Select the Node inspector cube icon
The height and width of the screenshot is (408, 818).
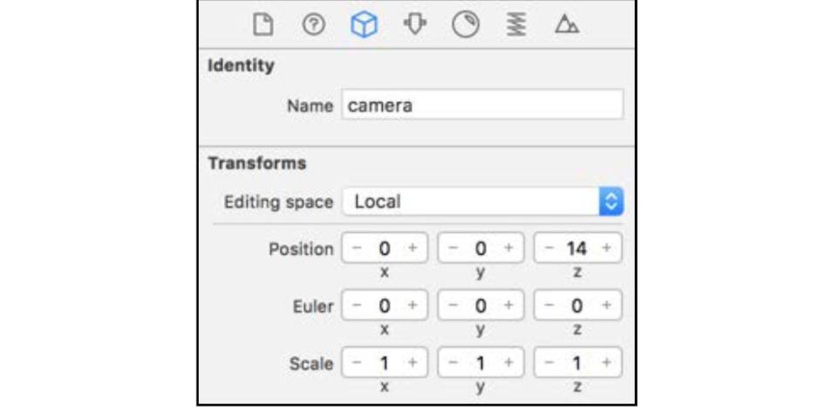tap(364, 24)
